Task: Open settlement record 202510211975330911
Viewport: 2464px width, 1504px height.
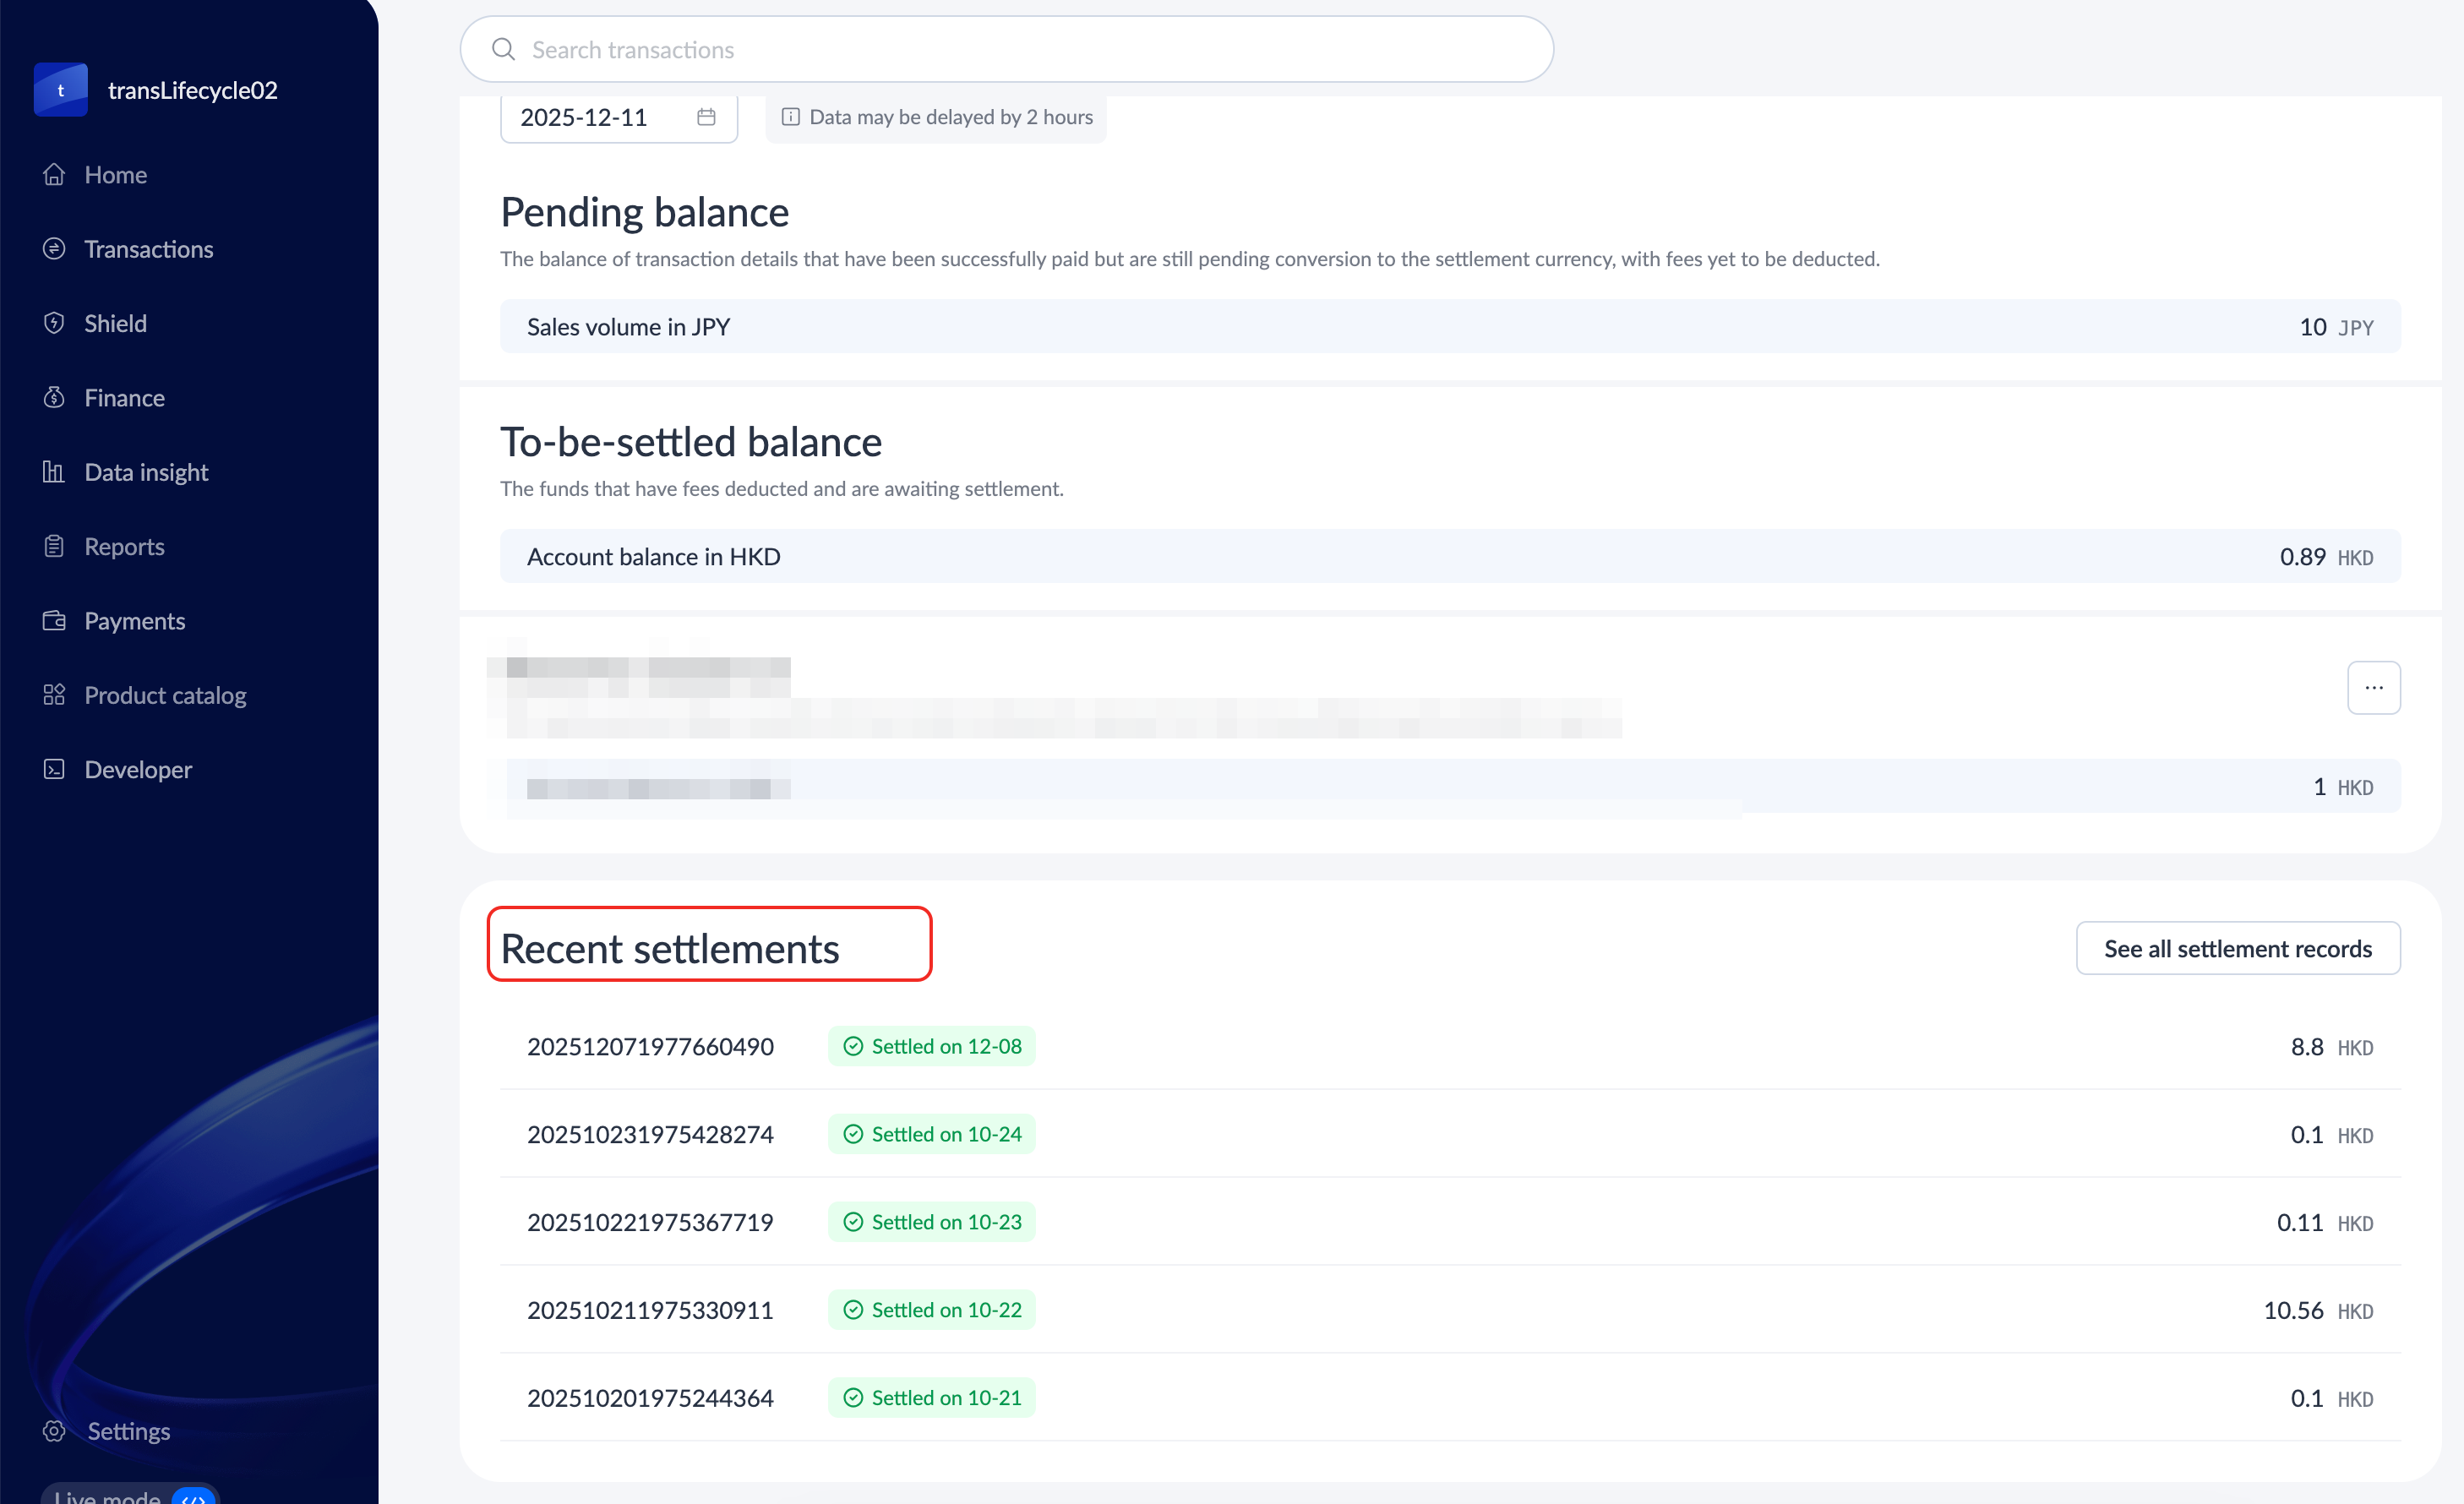Action: [650, 1310]
